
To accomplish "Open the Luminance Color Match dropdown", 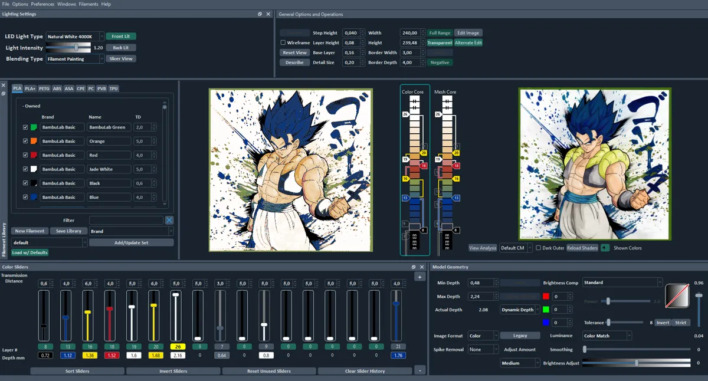I will pos(607,336).
